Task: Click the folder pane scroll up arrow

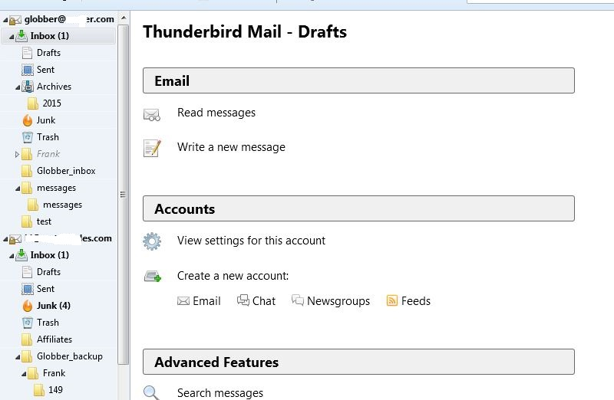Action: [x=124, y=18]
